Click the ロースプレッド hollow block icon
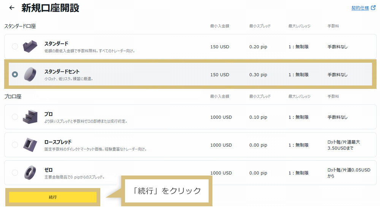380x212 pixels. click(x=30, y=145)
